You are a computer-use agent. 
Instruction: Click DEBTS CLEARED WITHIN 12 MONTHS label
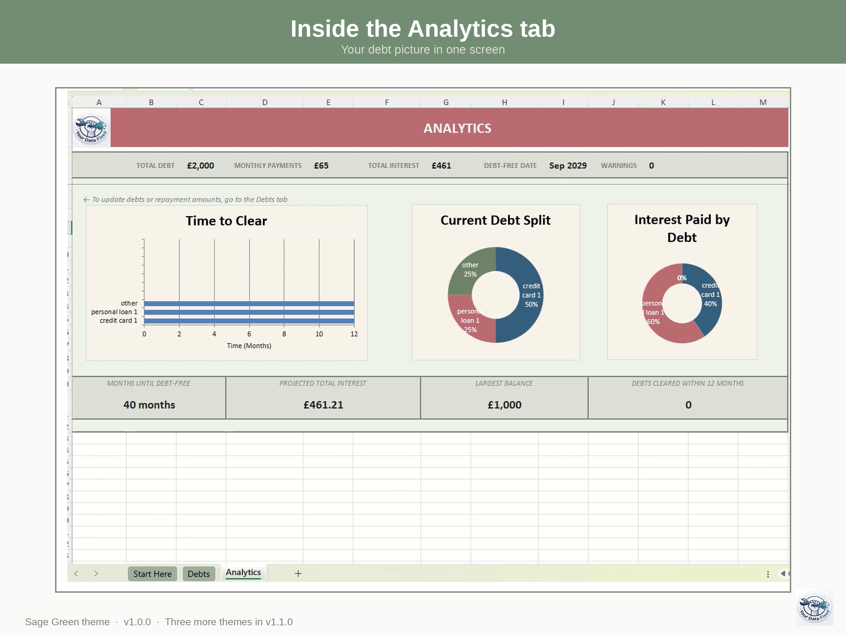tap(688, 383)
